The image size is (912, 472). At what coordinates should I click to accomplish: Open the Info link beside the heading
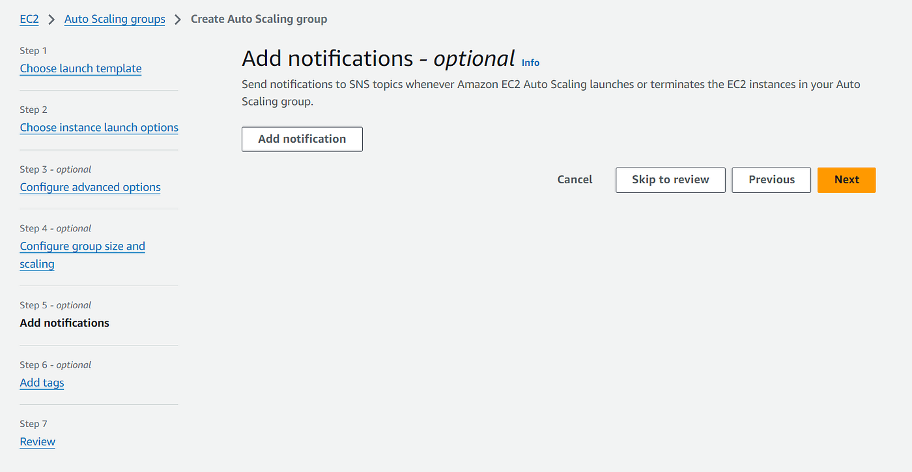point(530,63)
